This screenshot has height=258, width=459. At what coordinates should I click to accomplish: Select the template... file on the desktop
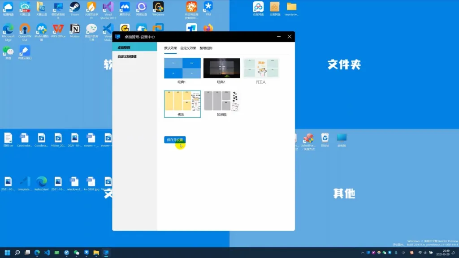(25, 184)
